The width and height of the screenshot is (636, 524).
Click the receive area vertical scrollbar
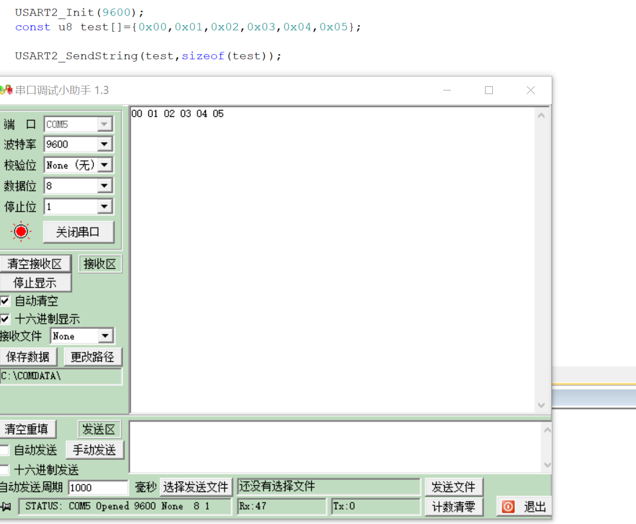point(542,258)
